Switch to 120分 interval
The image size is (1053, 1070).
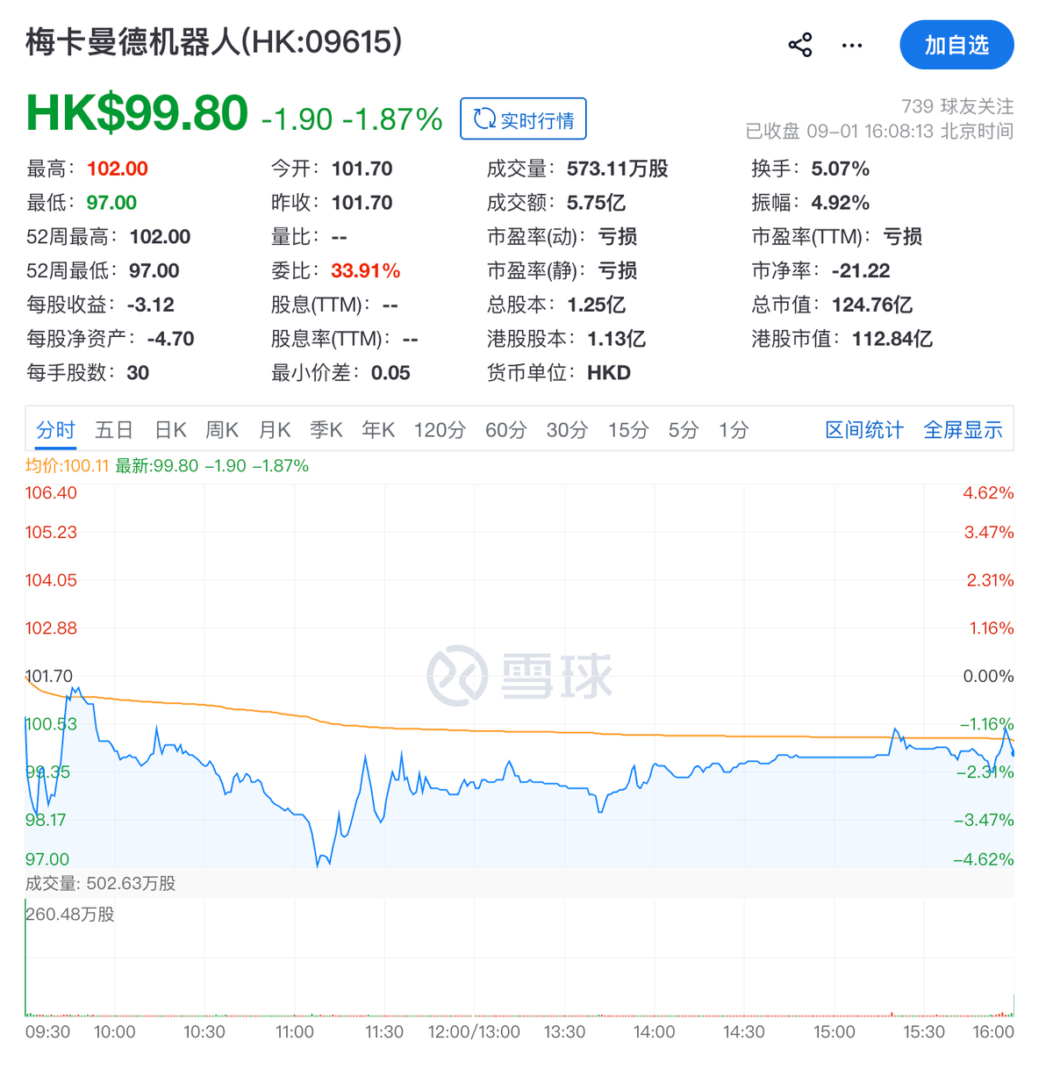point(440,430)
